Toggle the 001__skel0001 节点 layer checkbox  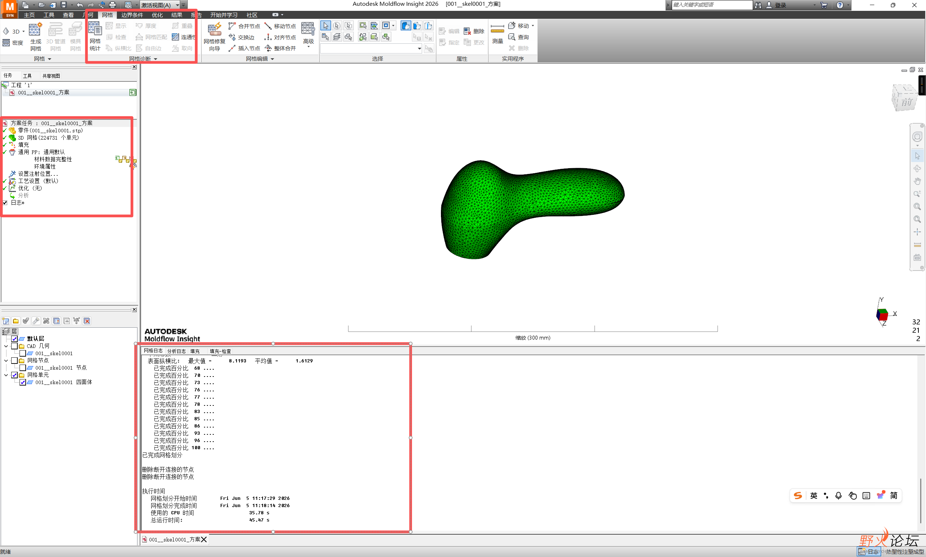tap(22, 368)
